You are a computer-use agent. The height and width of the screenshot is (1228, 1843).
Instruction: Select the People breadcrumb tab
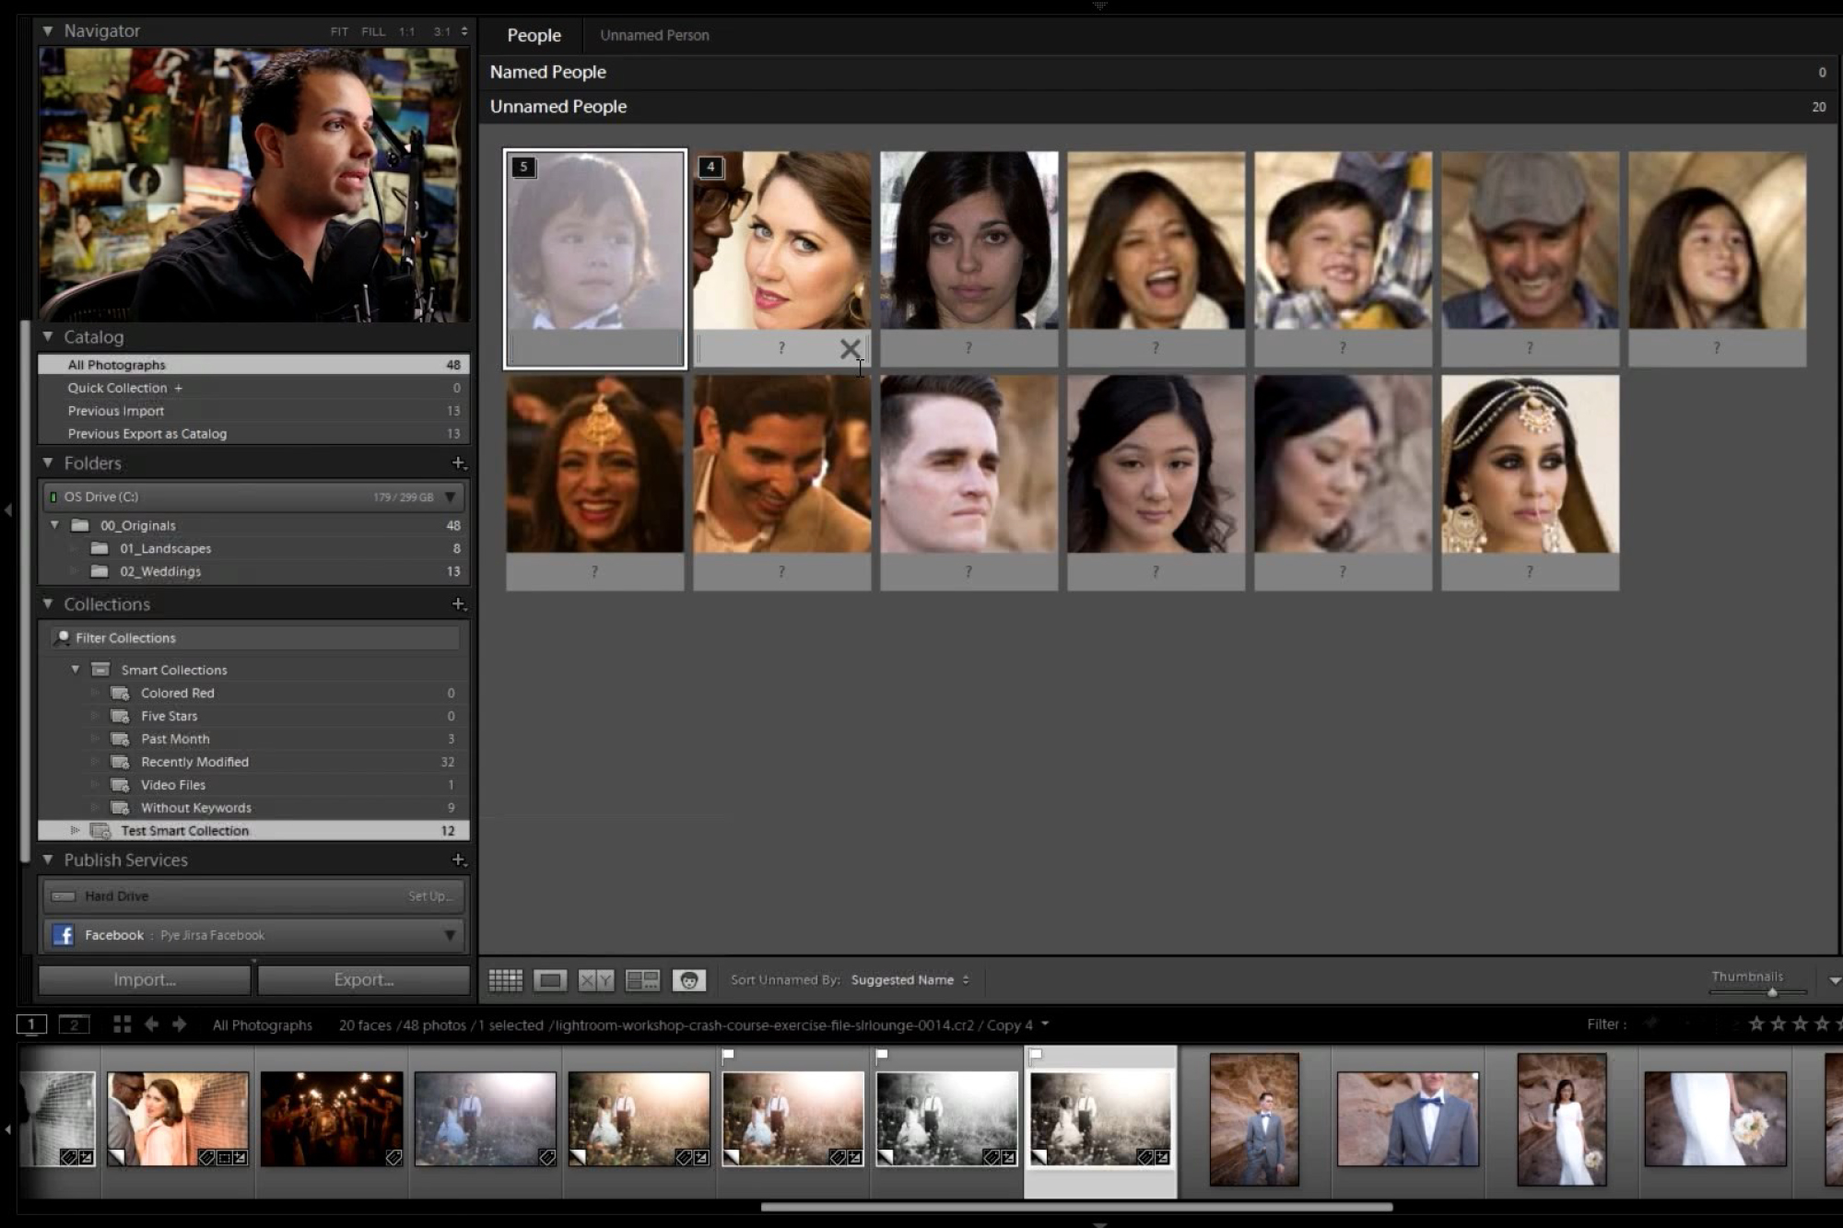[x=534, y=35]
